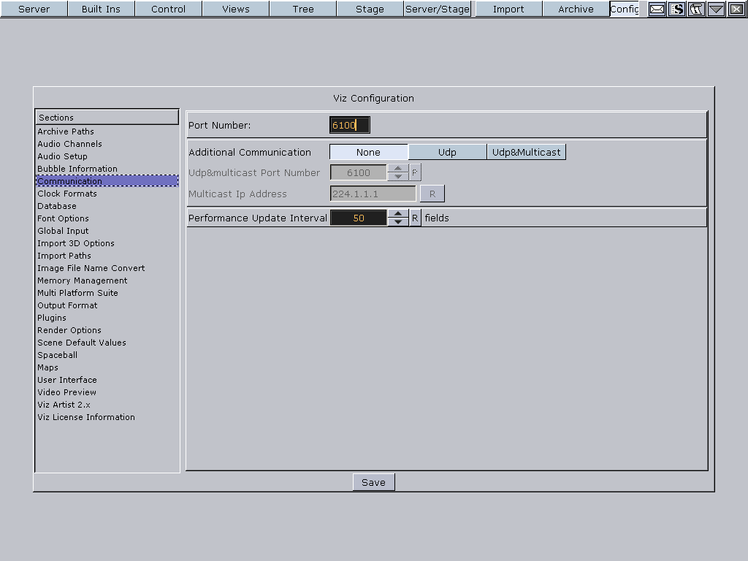Increase Performance Update Interval with up arrow
Screen dimensions: 748x561
[397, 213]
